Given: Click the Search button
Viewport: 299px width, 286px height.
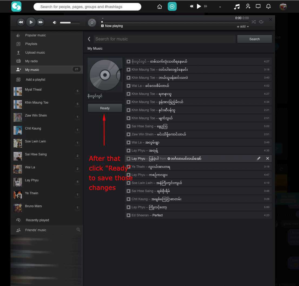Looking at the screenshot, I should pyautogui.click(x=254, y=39).
